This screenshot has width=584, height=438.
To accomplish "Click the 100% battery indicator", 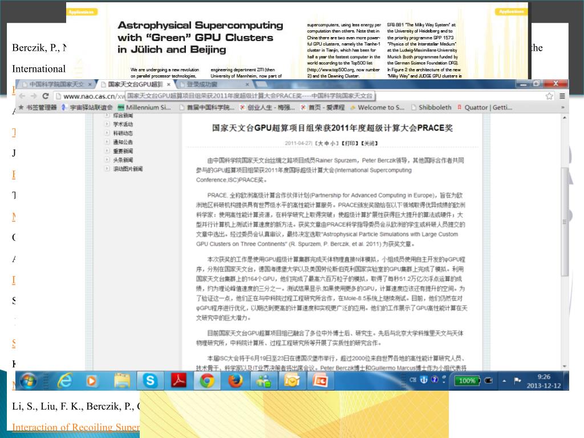I will point(467,380).
